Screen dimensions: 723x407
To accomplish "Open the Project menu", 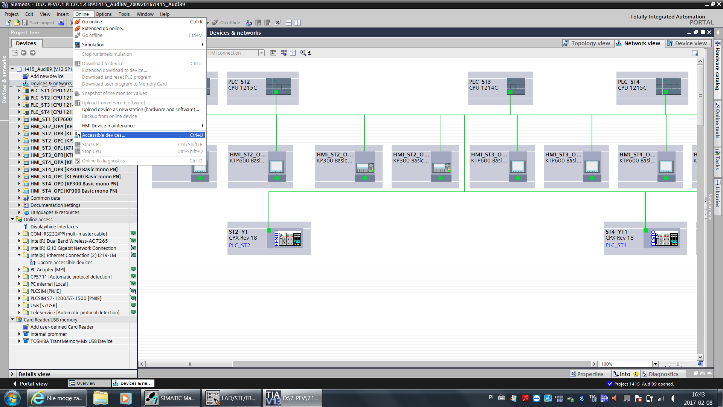I will point(11,14).
